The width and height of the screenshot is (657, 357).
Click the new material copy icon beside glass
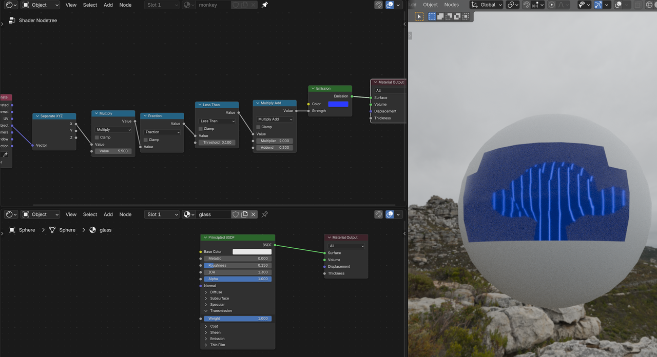point(244,214)
